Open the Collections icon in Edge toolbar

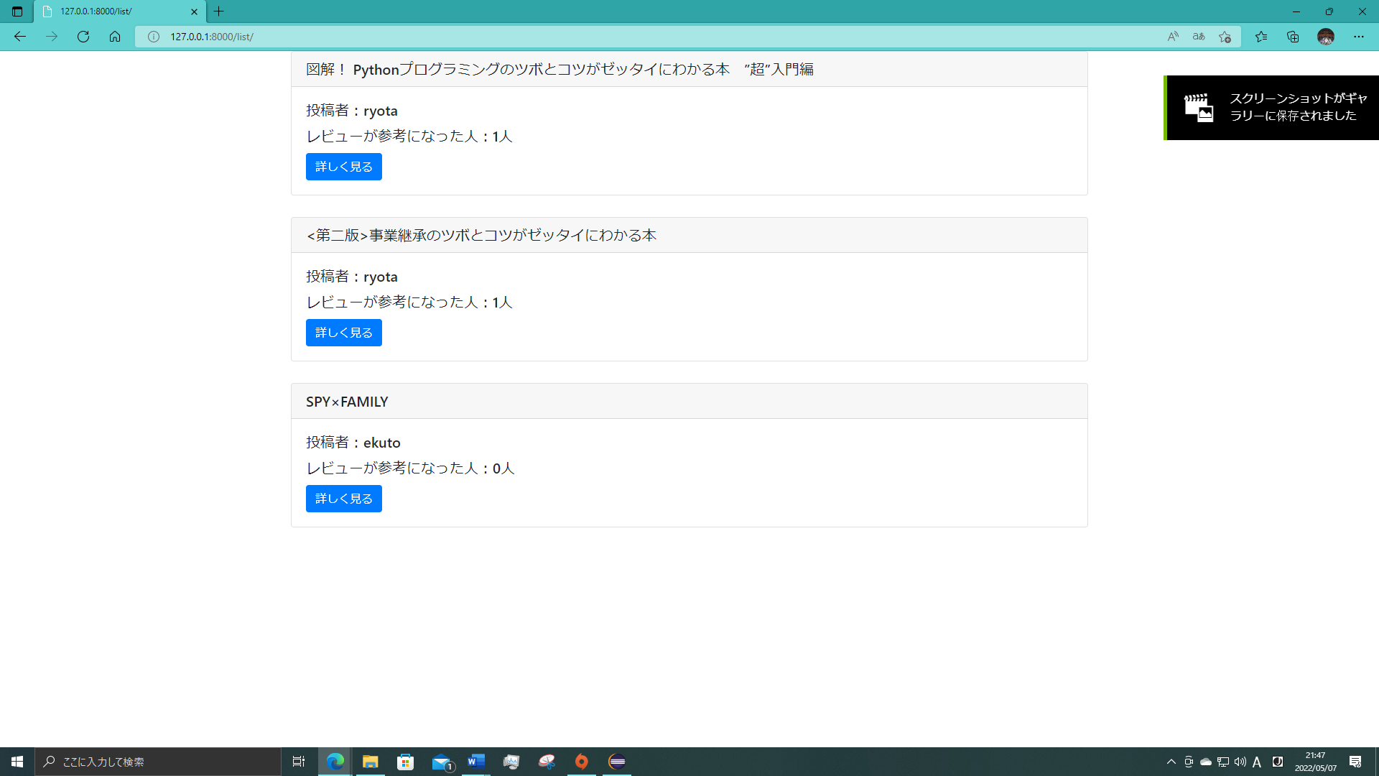point(1294,36)
